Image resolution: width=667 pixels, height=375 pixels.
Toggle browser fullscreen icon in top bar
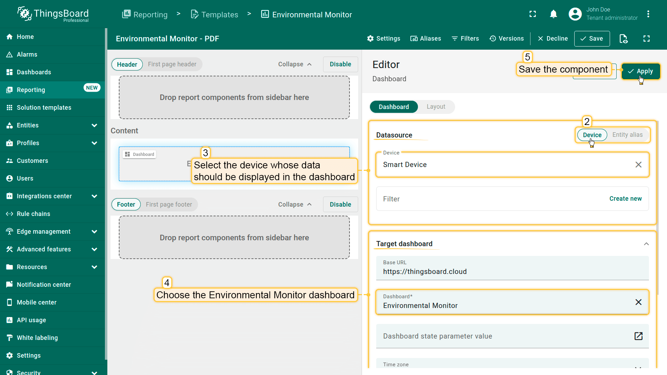click(533, 14)
